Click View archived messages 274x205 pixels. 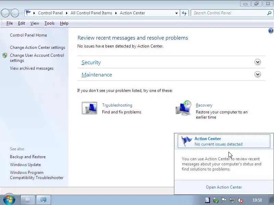(32, 68)
